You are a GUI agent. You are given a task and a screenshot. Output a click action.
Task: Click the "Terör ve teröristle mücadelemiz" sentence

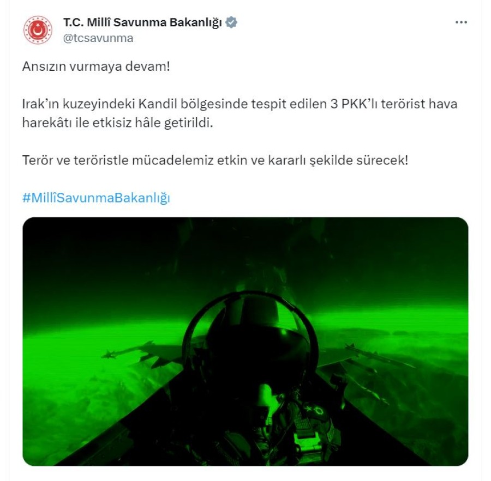click(215, 160)
